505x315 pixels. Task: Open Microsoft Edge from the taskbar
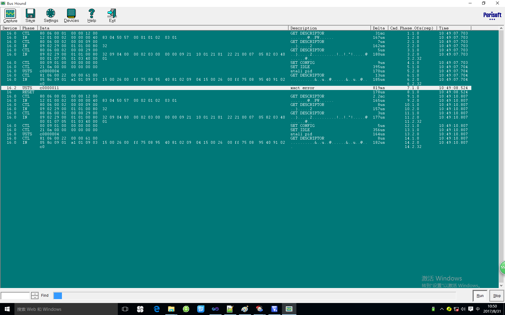pos(156,309)
